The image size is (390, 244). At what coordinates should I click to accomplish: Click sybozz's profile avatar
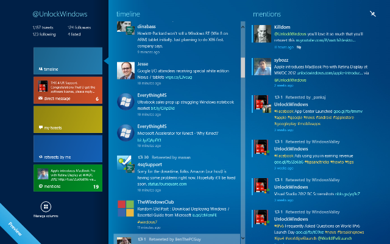point(263,66)
